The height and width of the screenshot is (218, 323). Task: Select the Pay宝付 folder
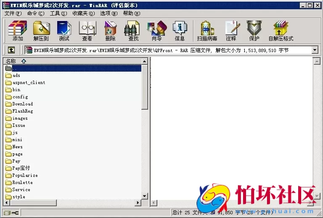(x=21, y=168)
